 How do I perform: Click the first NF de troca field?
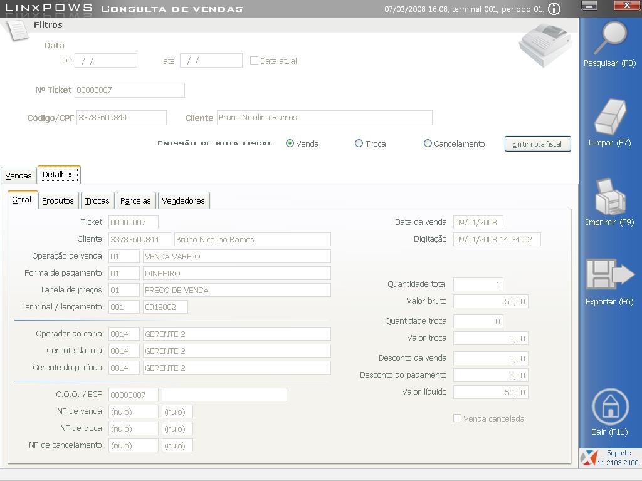pyautogui.click(x=134, y=428)
